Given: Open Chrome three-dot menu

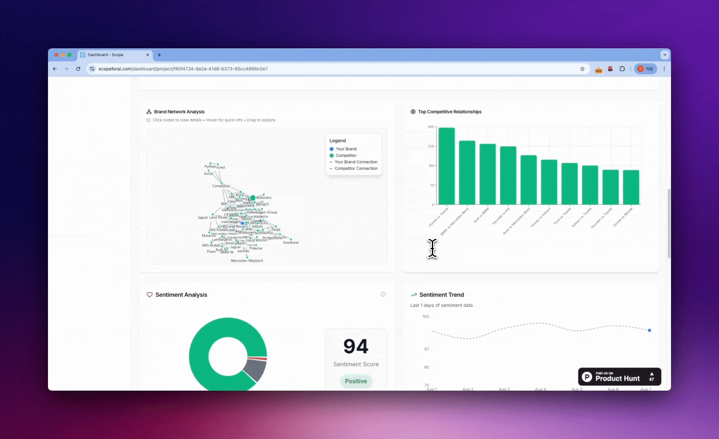Looking at the screenshot, I should 664,69.
